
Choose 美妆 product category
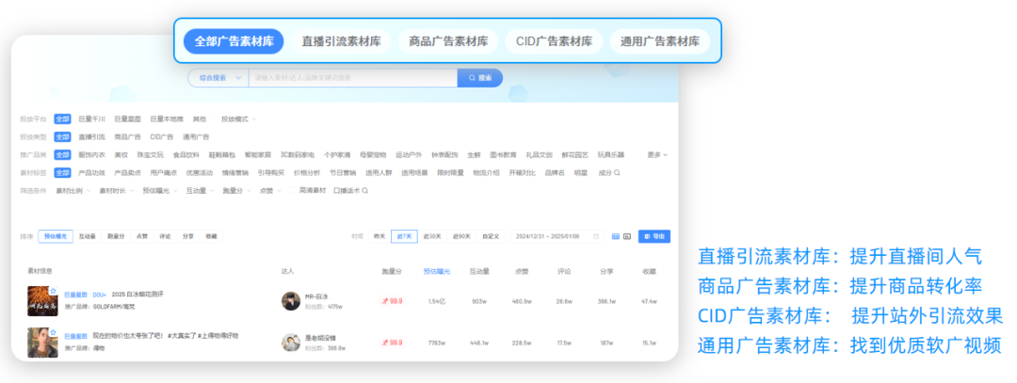pyautogui.click(x=121, y=155)
